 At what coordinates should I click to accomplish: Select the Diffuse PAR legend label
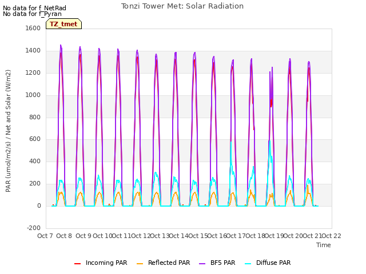pyautogui.click(x=273, y=263)
